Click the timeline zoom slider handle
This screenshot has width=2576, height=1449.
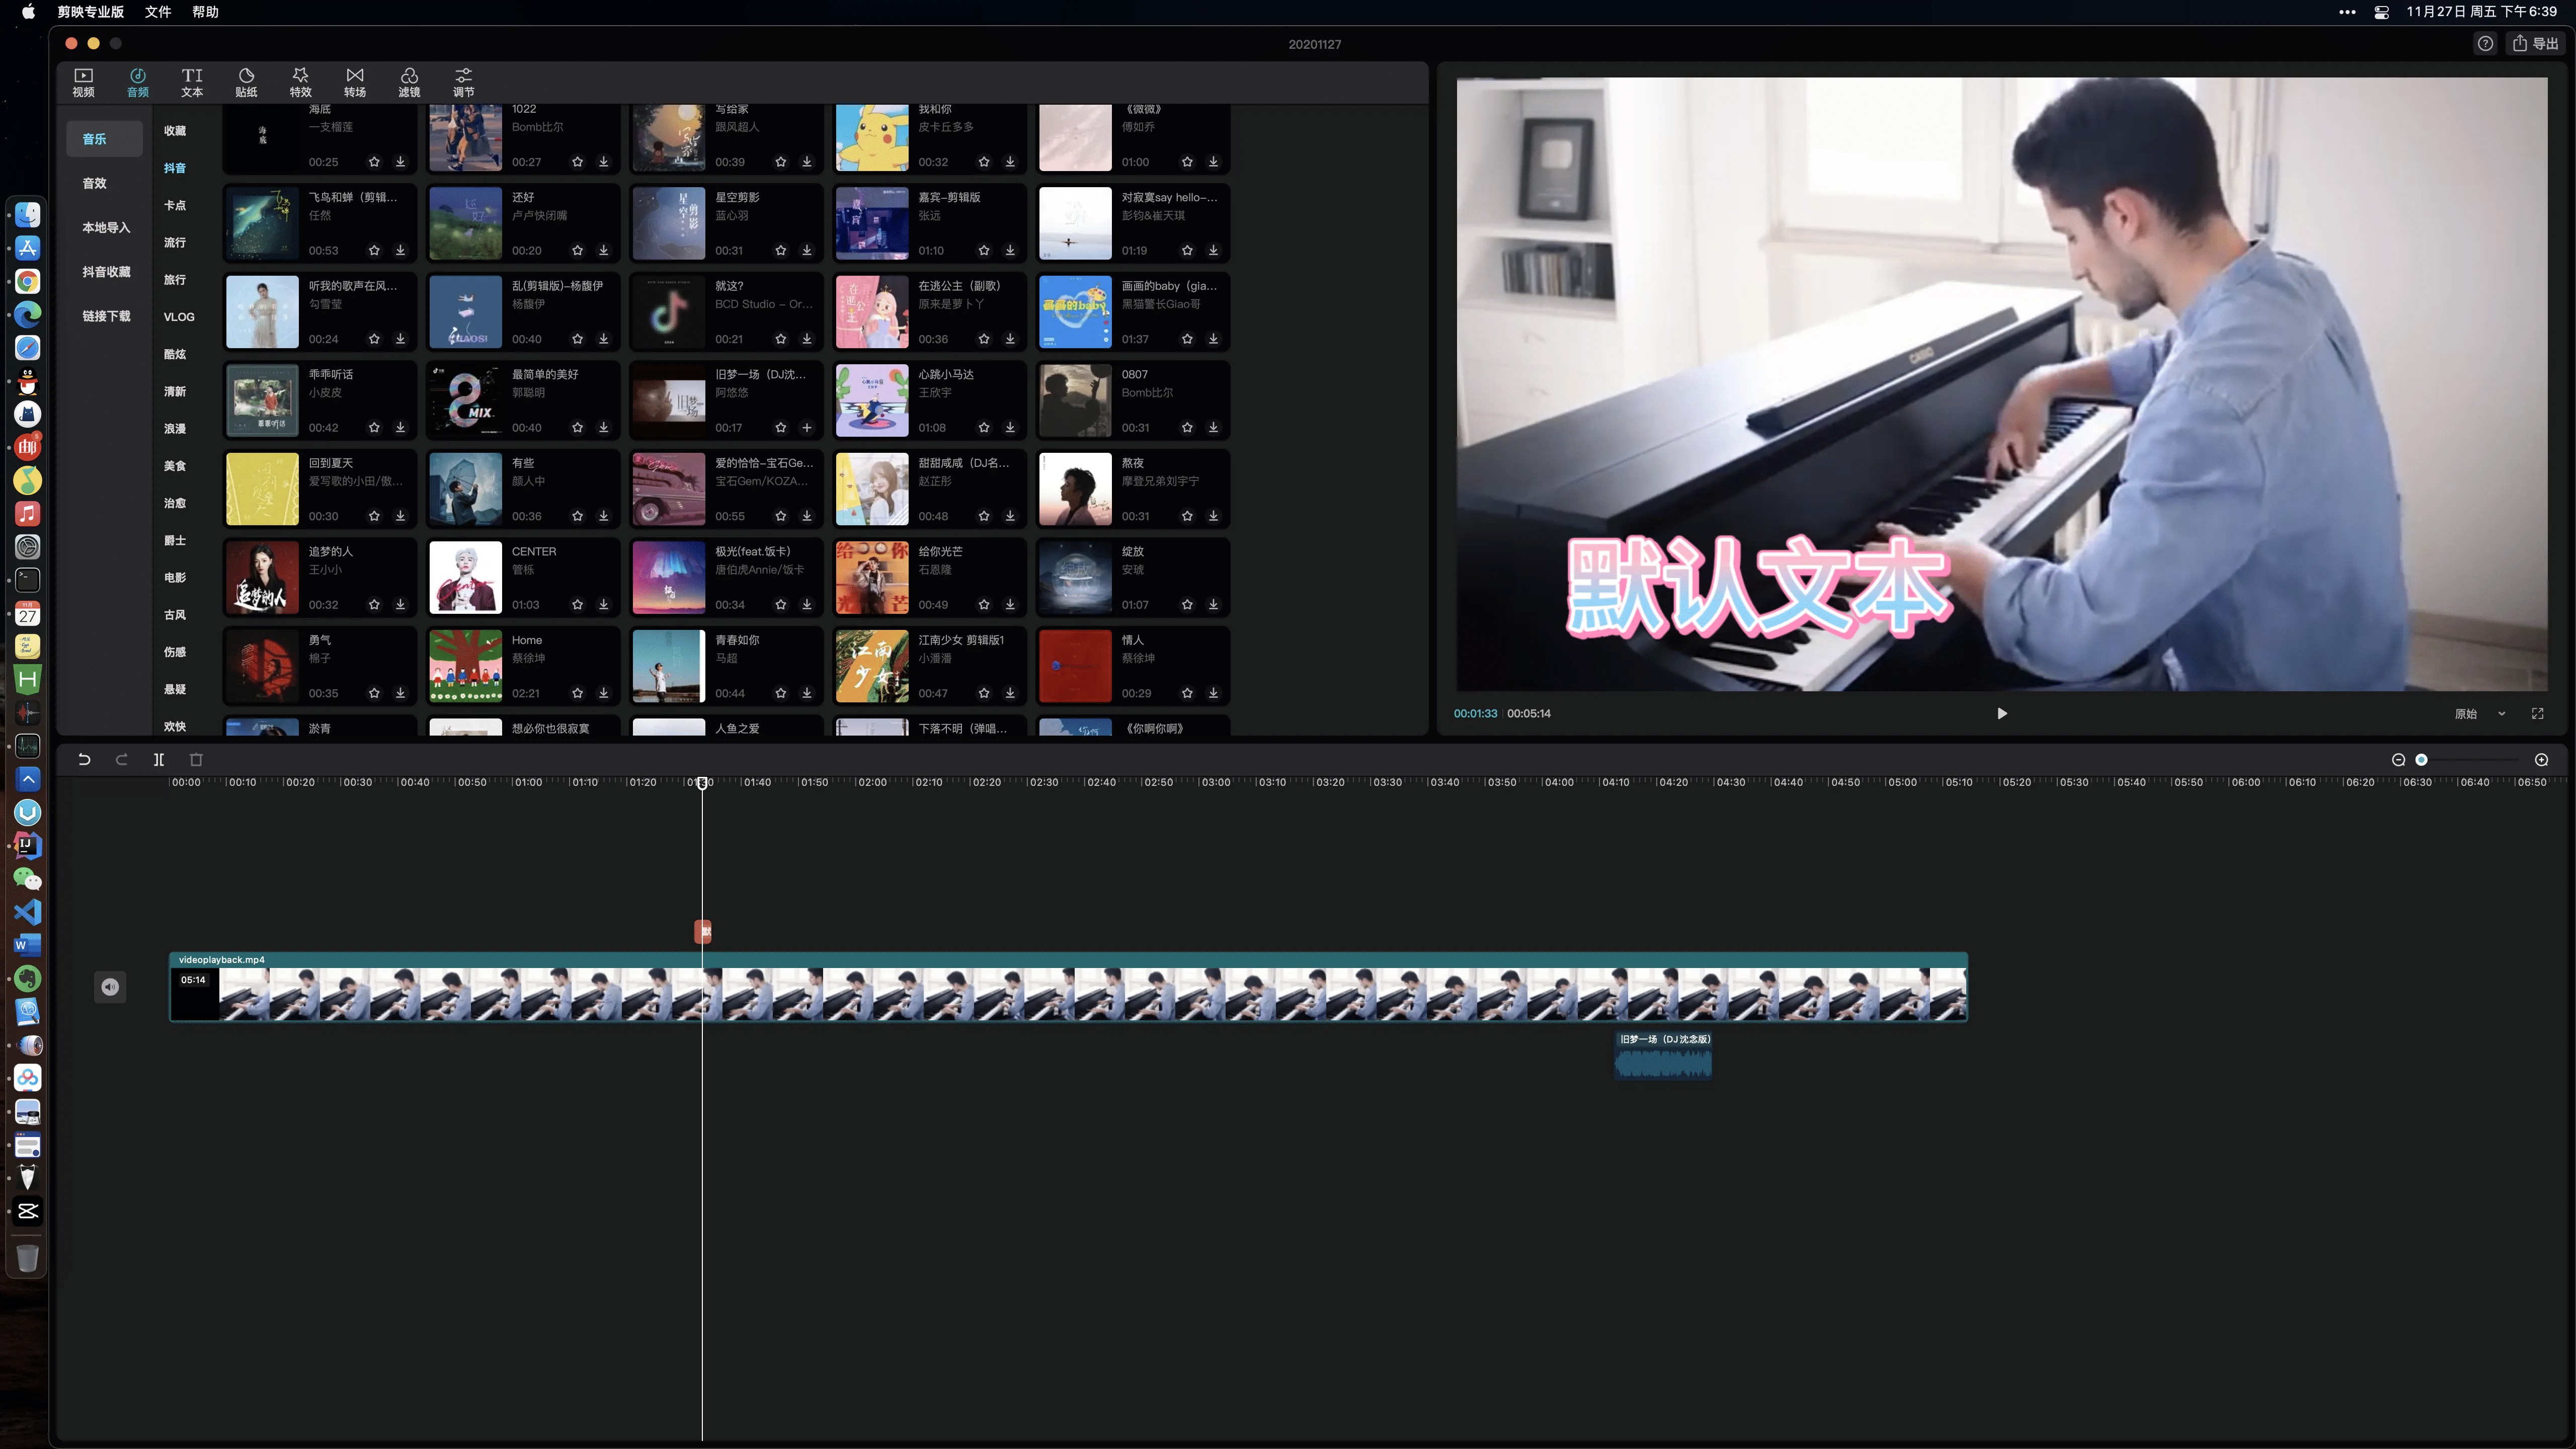(x=2421, y=760)
